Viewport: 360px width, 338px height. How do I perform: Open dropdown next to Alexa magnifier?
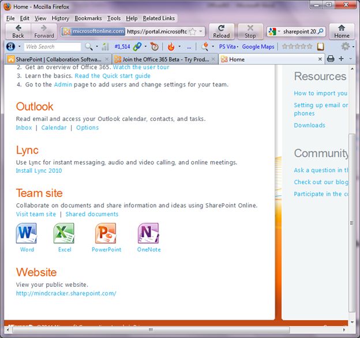97,47
